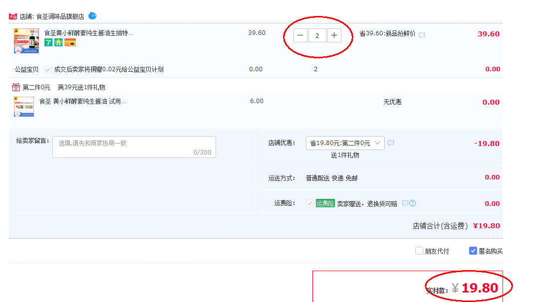538x302 pixels.
Task: Click the Tmall logo icon beside the store name
Action: (13, 16)
